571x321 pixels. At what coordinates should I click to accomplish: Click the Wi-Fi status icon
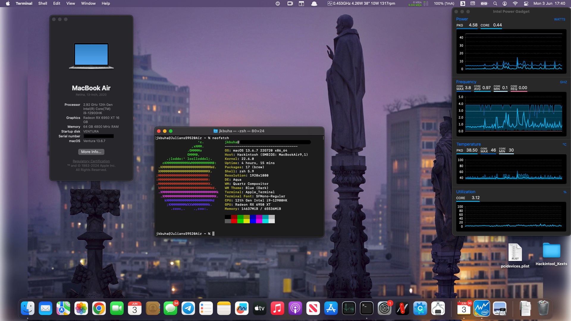point(515,4)
